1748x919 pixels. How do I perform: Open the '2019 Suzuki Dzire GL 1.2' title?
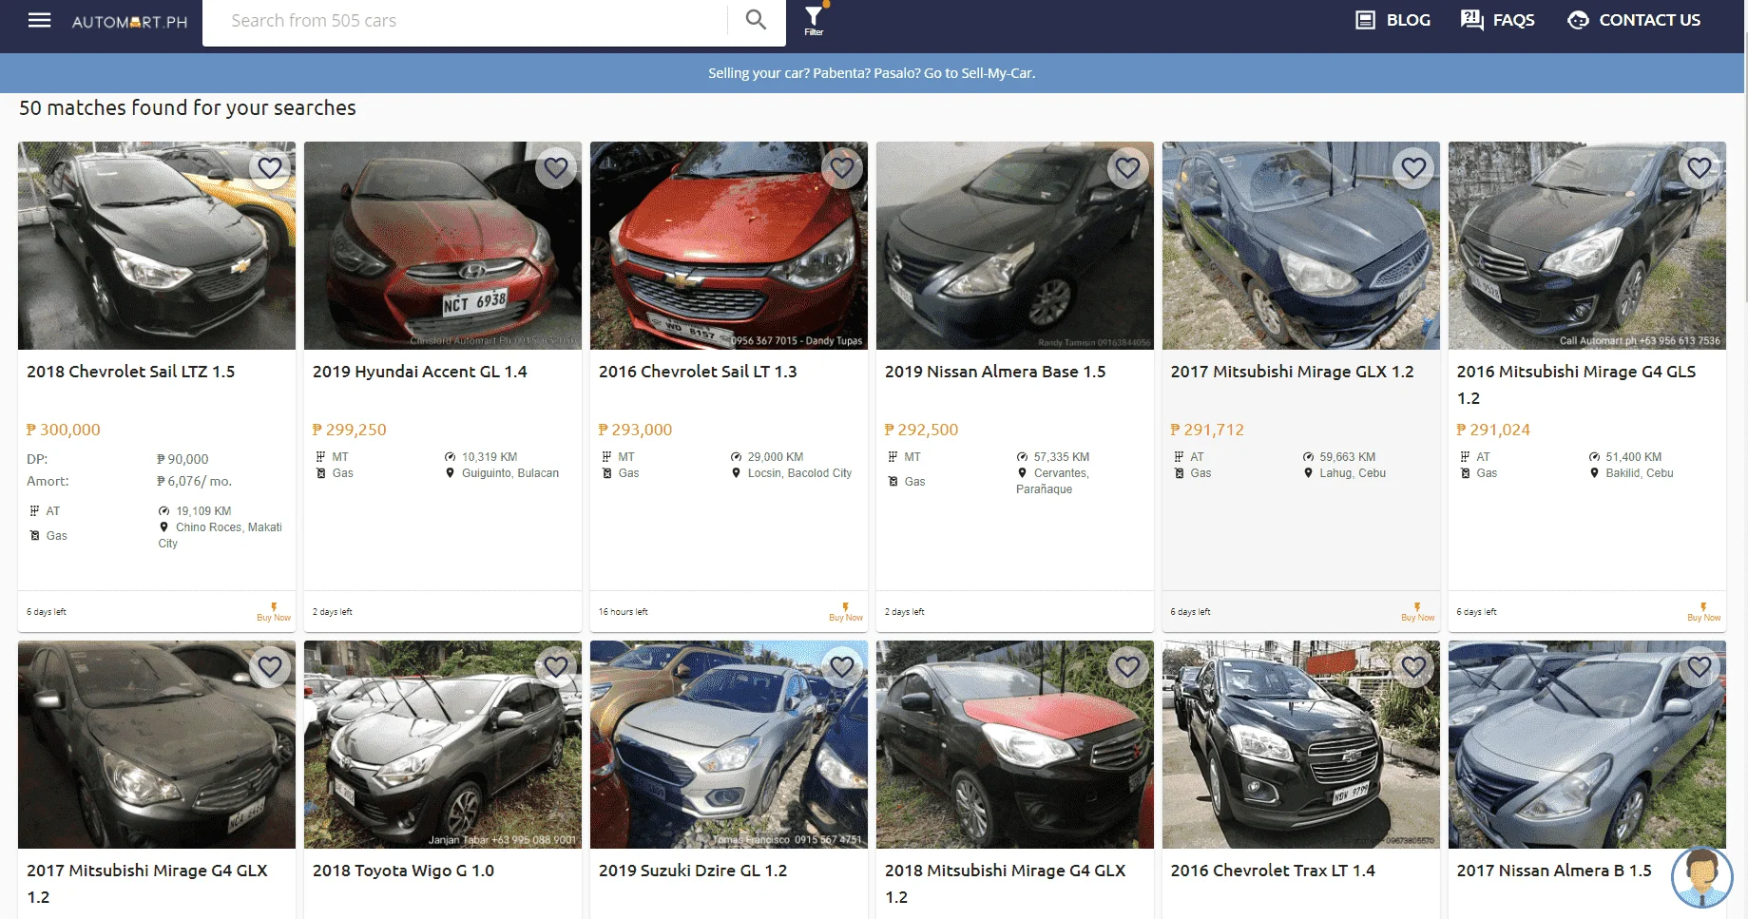tap(693, 871)
